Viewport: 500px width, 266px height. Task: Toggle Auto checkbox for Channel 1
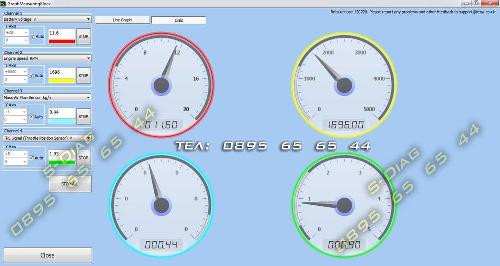click(x=33, y=36)
